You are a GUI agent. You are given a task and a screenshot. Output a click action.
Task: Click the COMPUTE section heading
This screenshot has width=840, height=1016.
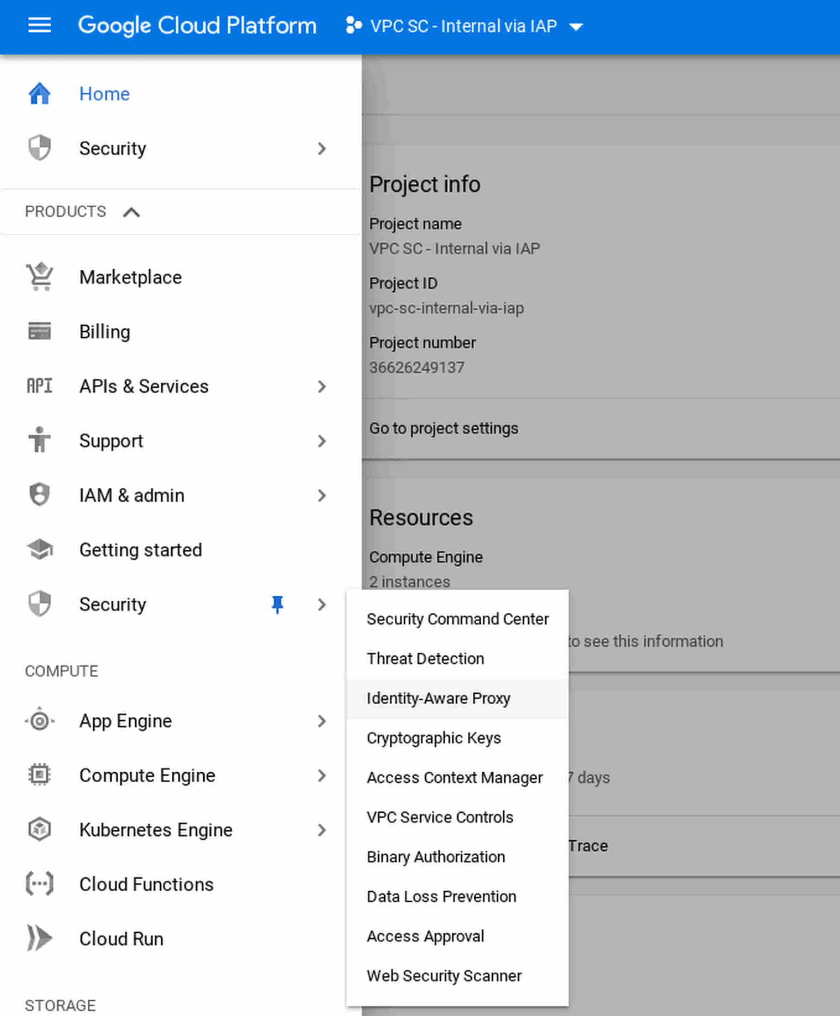point(61,671)
